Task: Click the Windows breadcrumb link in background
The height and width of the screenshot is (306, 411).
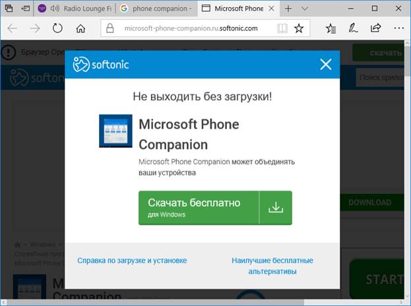Action: (43, 245)
